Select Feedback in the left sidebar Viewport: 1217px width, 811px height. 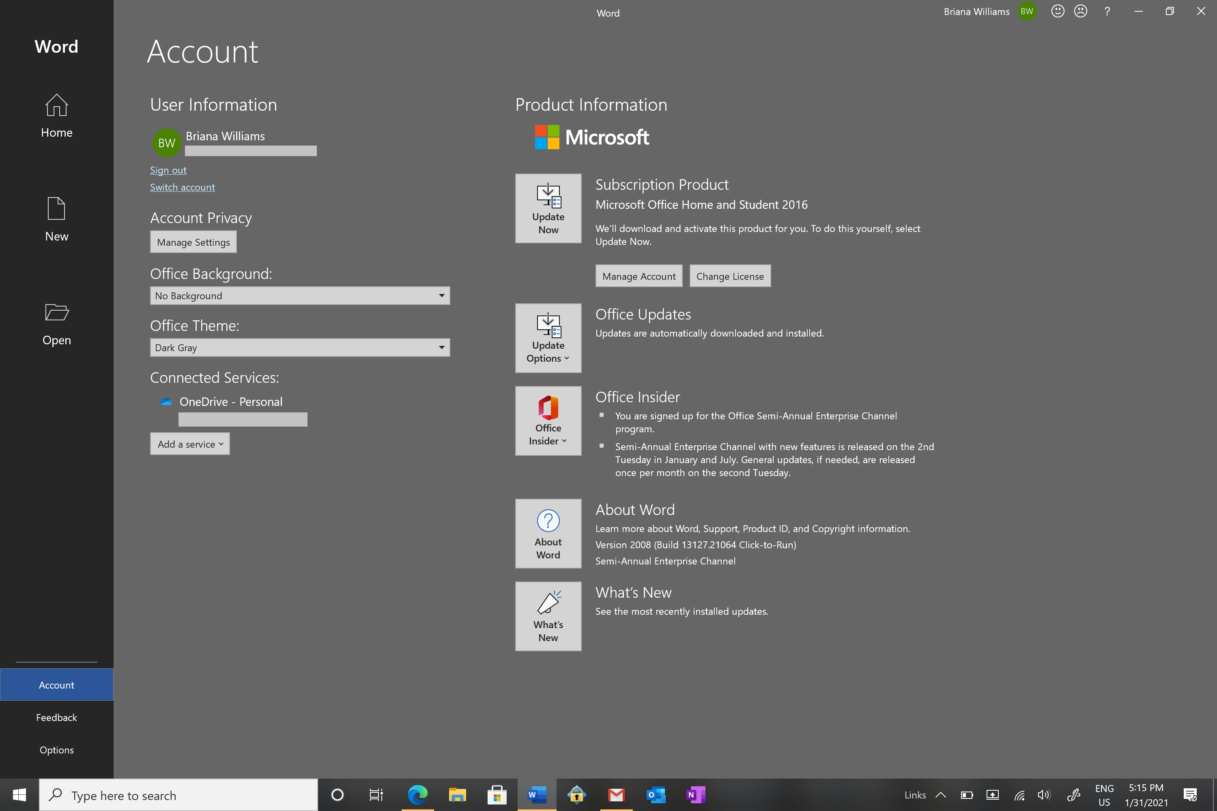[56, 717]
